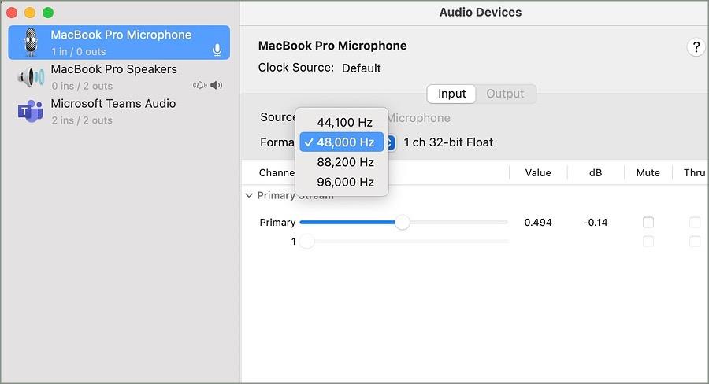Image resolution: width=709 pixels, height=384 pixels.
Task: Click the 0.494 value field
Action: (x=537, y=222)
